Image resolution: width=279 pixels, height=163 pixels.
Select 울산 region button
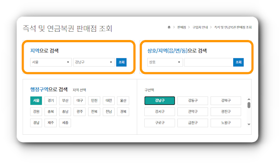(123, 100)
